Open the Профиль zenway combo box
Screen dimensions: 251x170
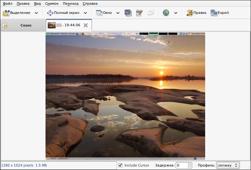228,165
